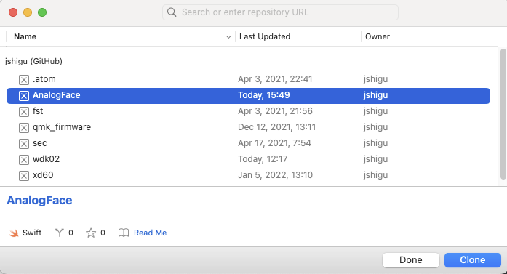Close the window with red button
This screenshot has width=507, height=274.
pos(13,12)
